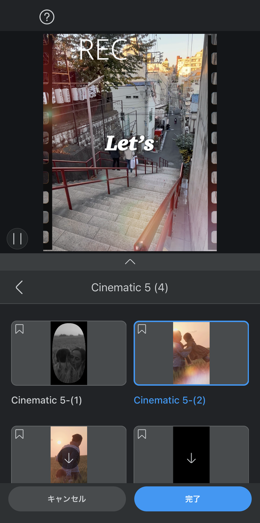Tap the film strip border on preview's right edge
Image resolution: width=260 pixels, height=523 pixels.
[212, 142]
